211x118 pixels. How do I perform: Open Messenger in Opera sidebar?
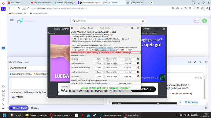(3, 48)
